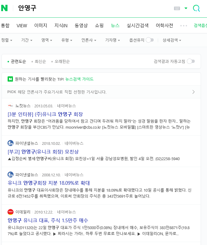Open 네이버뉴스 link for 2018.10.02 article

74,143
